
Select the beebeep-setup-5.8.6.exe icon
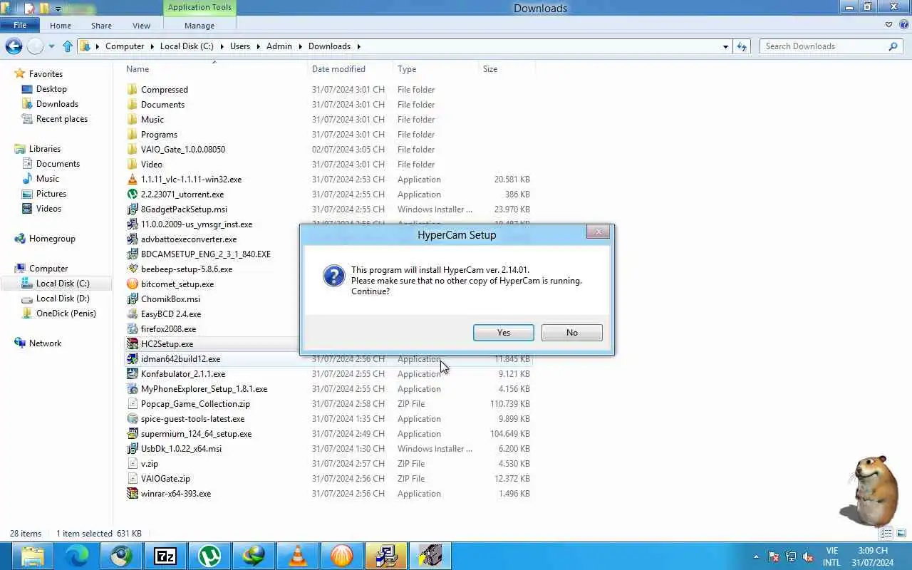(133, 269)
